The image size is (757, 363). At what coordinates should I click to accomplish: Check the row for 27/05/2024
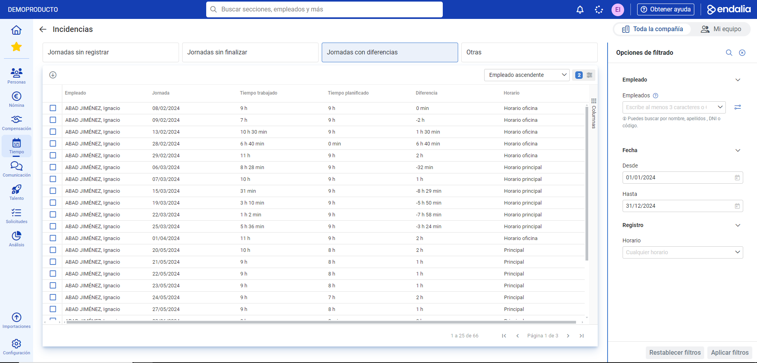[53, 309]
